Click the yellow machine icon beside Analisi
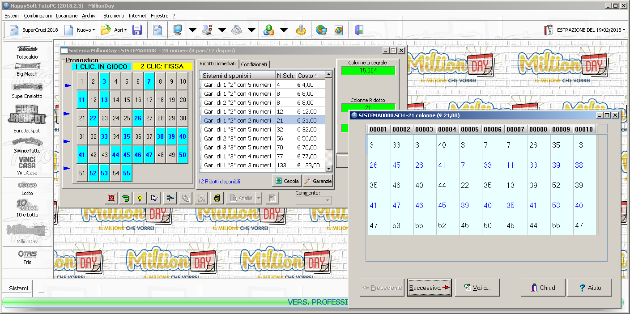This screenshot has height=314, width=630. pyautogui.click(x=217, y=198)
